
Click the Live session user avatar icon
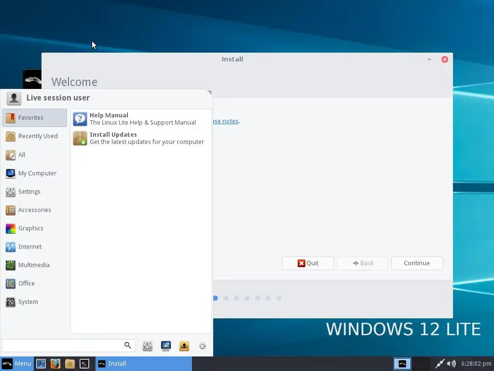[x=14, y=98]
